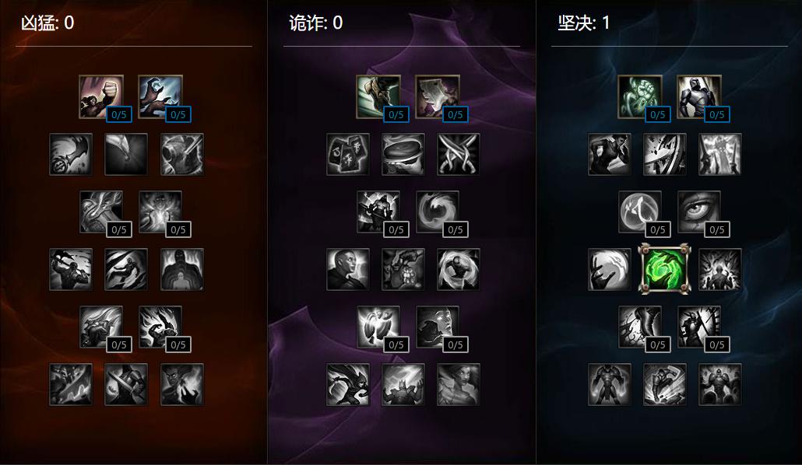Select the crossed daggers Assassin mastery
The image size is (802, 465).
pos(459,154)
